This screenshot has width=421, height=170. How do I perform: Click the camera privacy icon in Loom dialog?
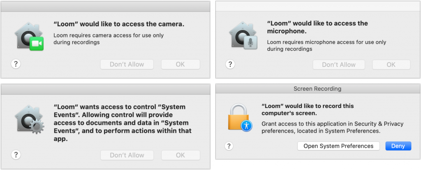[31, 37]
